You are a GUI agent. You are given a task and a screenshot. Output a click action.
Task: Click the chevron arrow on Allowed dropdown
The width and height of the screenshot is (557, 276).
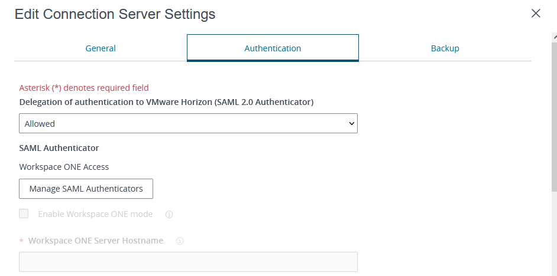(351, 124)
